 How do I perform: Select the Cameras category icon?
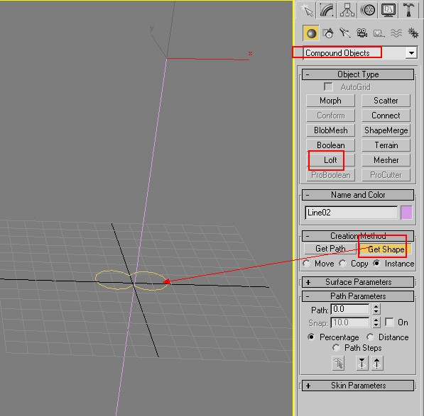coord(362,33)
